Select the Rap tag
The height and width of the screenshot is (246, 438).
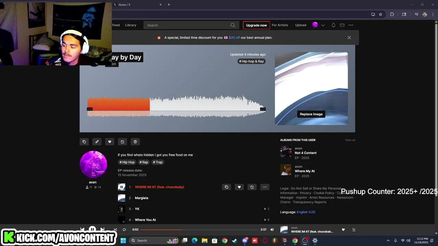click(144, 162)
